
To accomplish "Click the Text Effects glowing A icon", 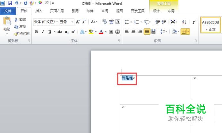I will pyautogui.click(x=82, y=32).
